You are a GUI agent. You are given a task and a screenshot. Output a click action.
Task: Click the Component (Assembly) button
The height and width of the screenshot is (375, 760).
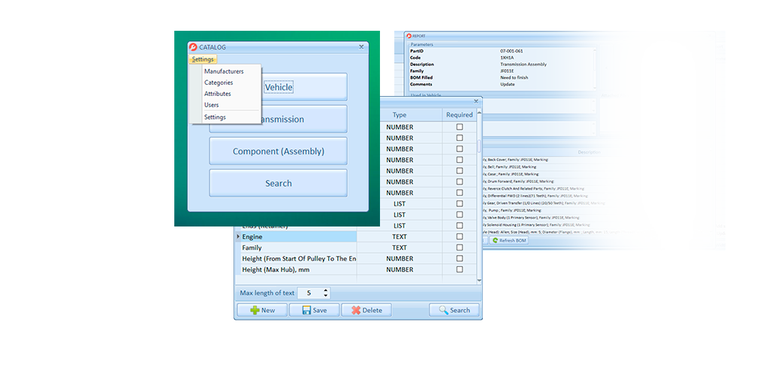(278, 151)
